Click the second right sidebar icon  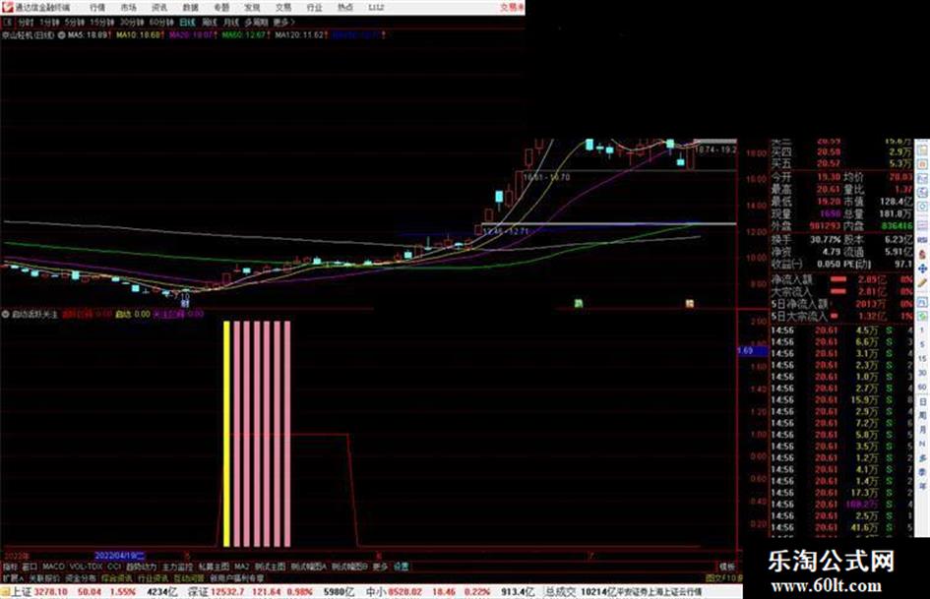(x=923, y=163)
